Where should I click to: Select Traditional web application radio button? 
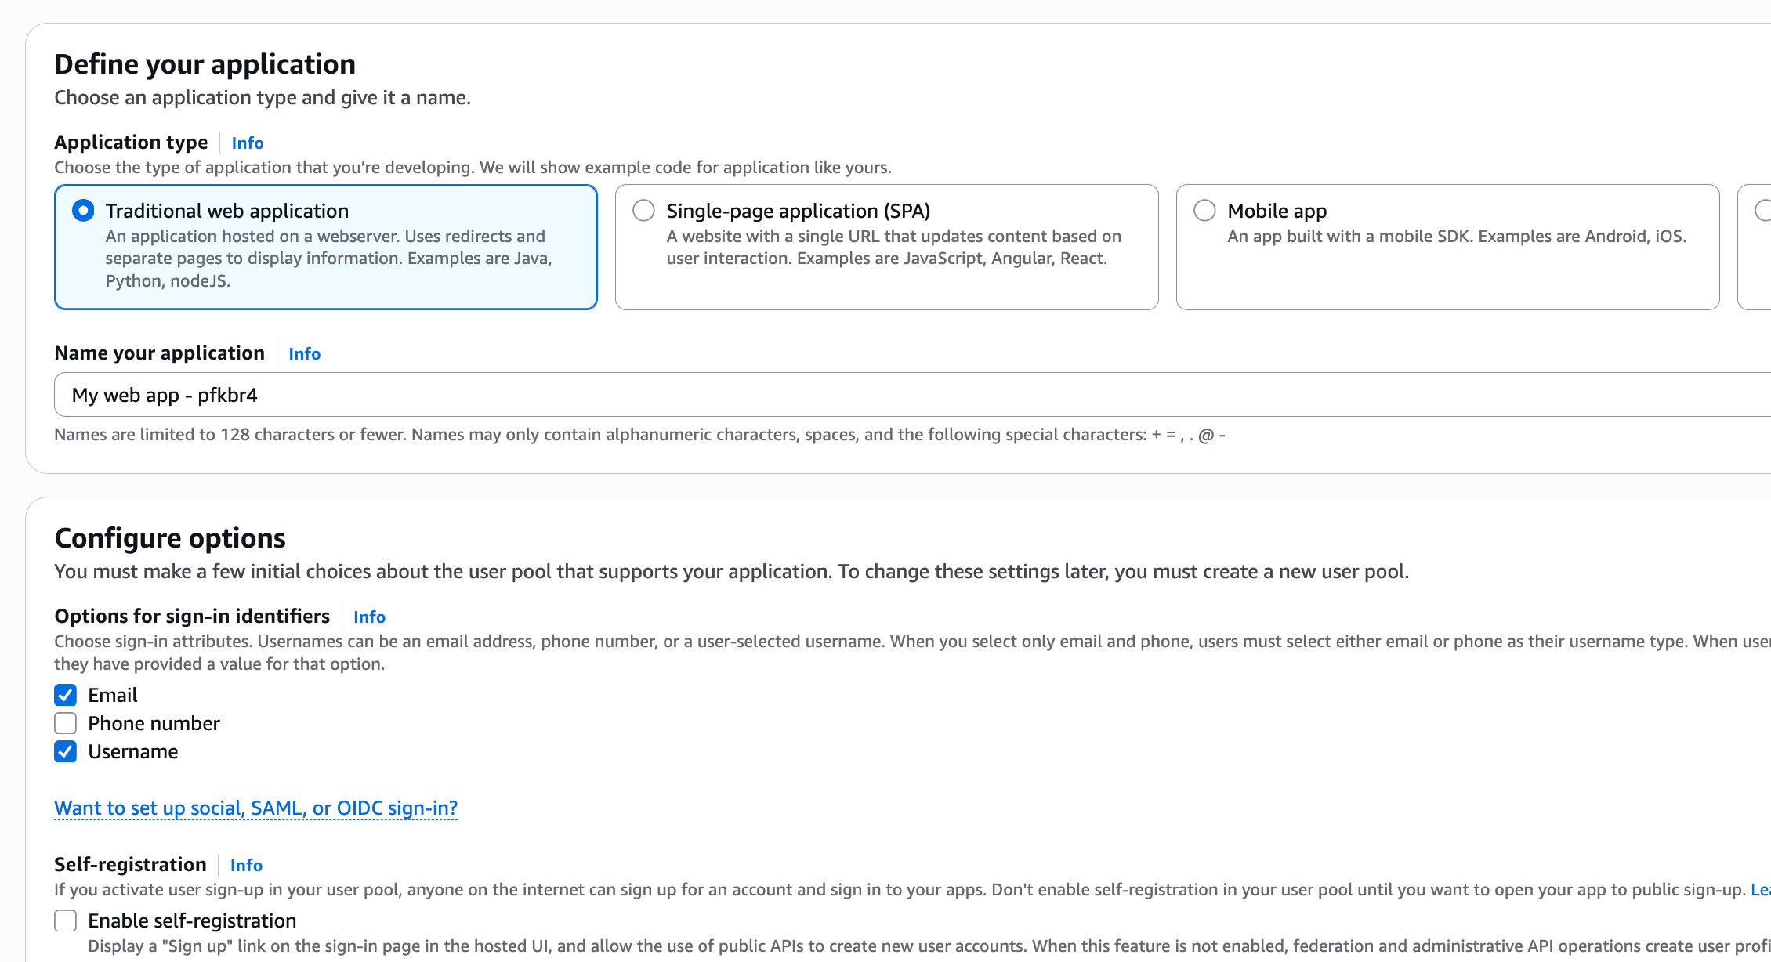(83, 211)
